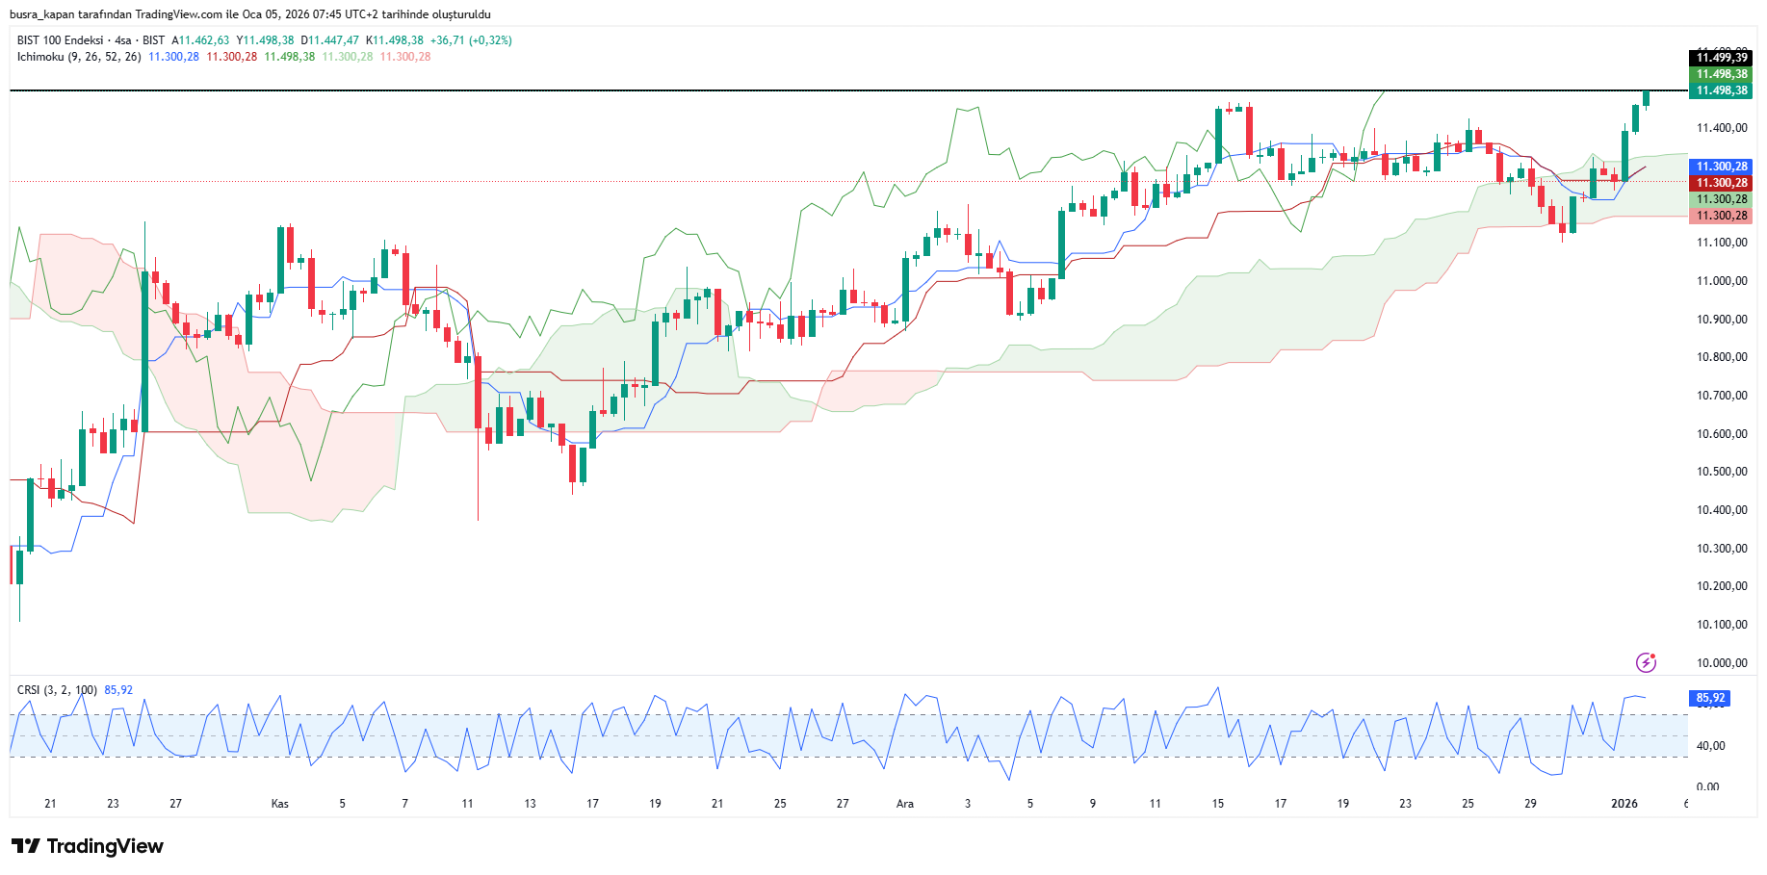Image resolution: width=1767 pixels, height=875 pixels.
Task: Click the last green candle at the horizontal line
Action: click(1646, 98)
